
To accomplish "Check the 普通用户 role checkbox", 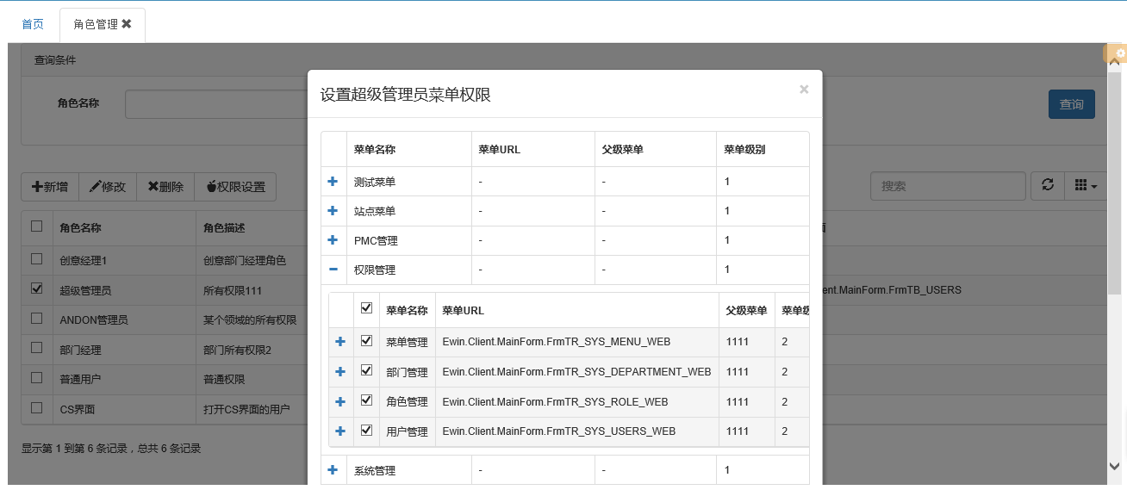I will pos(36,377).
